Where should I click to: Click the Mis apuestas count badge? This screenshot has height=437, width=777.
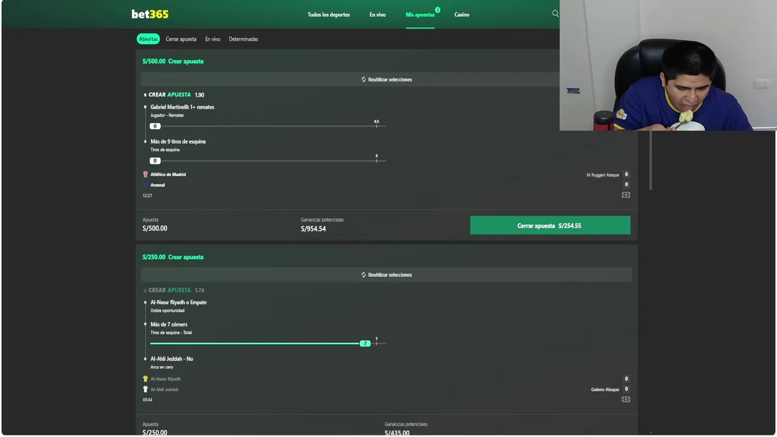point(437,10)
